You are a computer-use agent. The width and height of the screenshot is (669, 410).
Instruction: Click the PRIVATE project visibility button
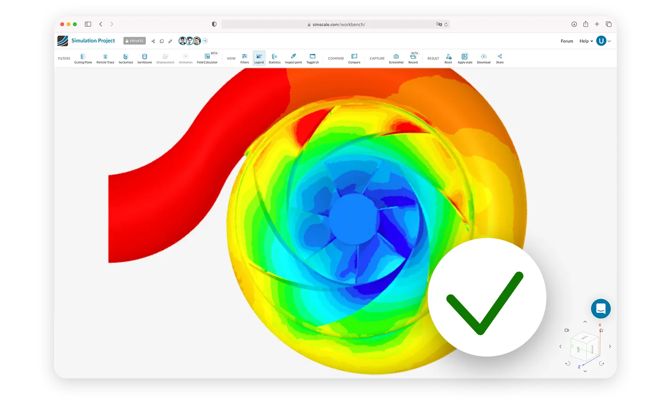135,41
